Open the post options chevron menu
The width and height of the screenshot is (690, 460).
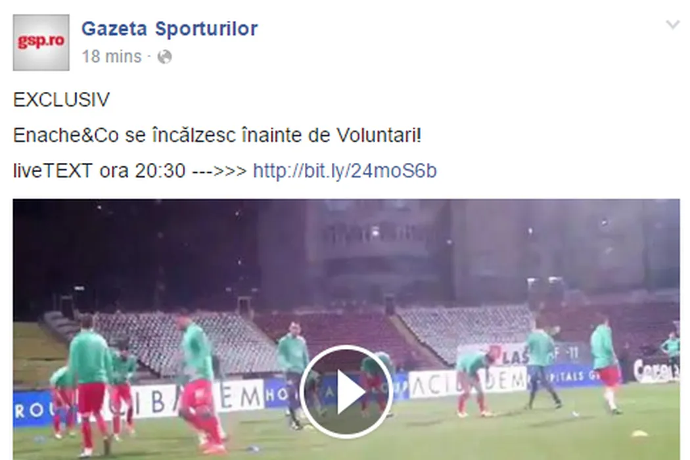coord(673,24)
